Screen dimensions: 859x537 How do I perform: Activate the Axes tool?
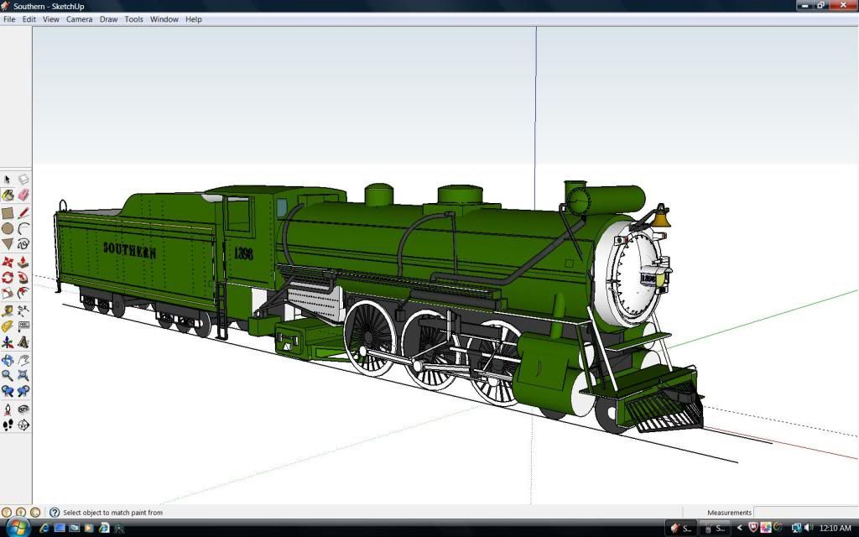tap(7, 342)
